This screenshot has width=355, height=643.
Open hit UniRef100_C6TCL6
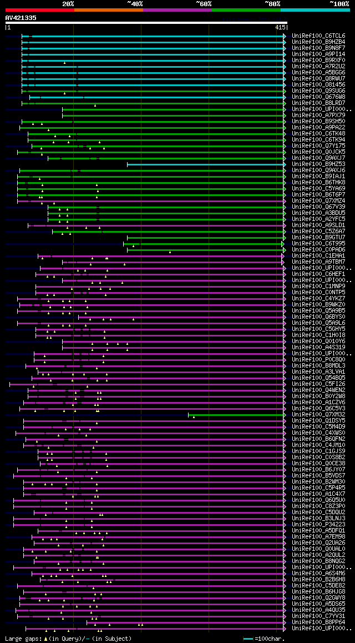point(318,36)
